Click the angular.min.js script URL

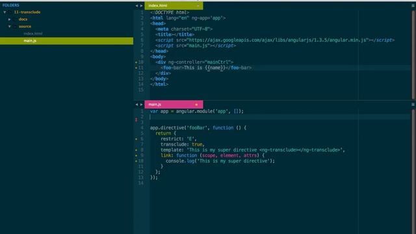coord(277,40)
